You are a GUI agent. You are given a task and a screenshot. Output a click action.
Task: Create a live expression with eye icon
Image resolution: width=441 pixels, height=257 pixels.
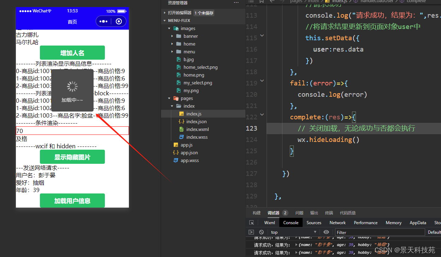[326, 232]
